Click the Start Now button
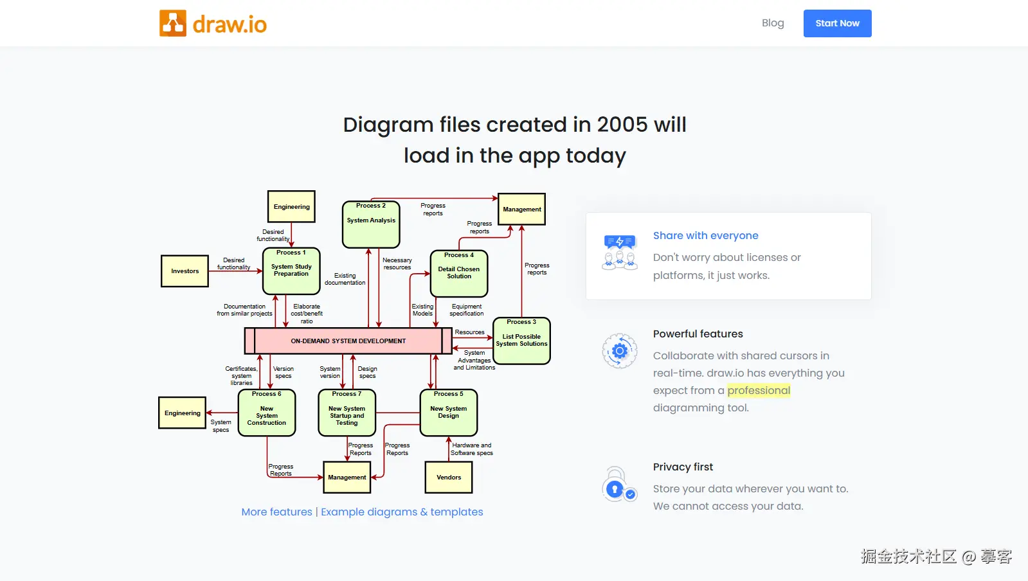The height and width of the screenshot is (581, 1028). (837, 23)
